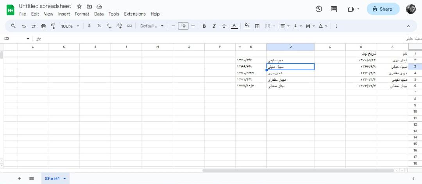Viewport: 422px width, 184px height.
Task: Click the undo arrow icon
Action: click(x=24, y=26)
